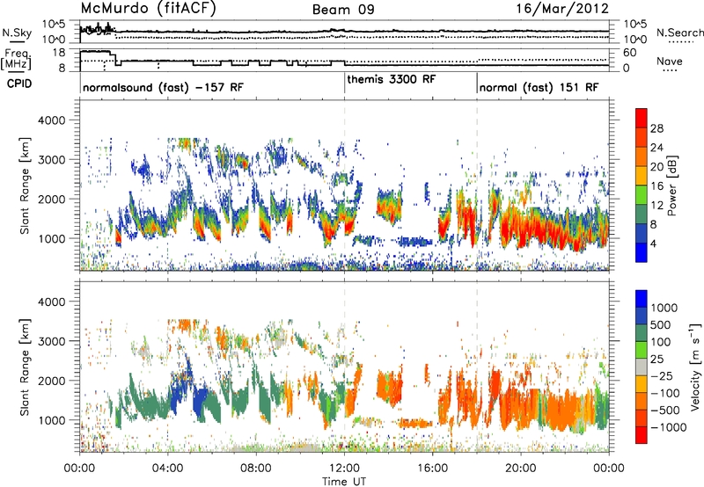Image resolution: width=704 pixels, height=487 pixels.
Task: Click the 'themis 3300 RF' label
Action: (x=391, y=79)
